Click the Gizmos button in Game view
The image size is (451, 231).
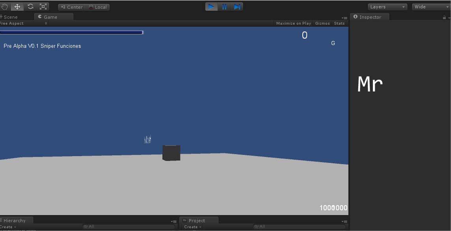pos(322,23)
